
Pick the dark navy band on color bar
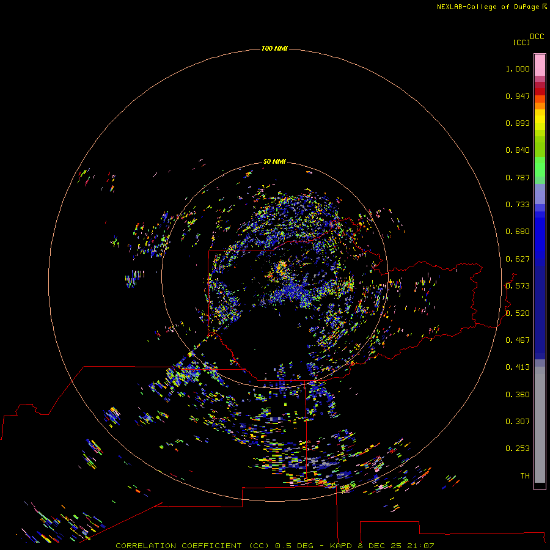click(x=540, y=312)
